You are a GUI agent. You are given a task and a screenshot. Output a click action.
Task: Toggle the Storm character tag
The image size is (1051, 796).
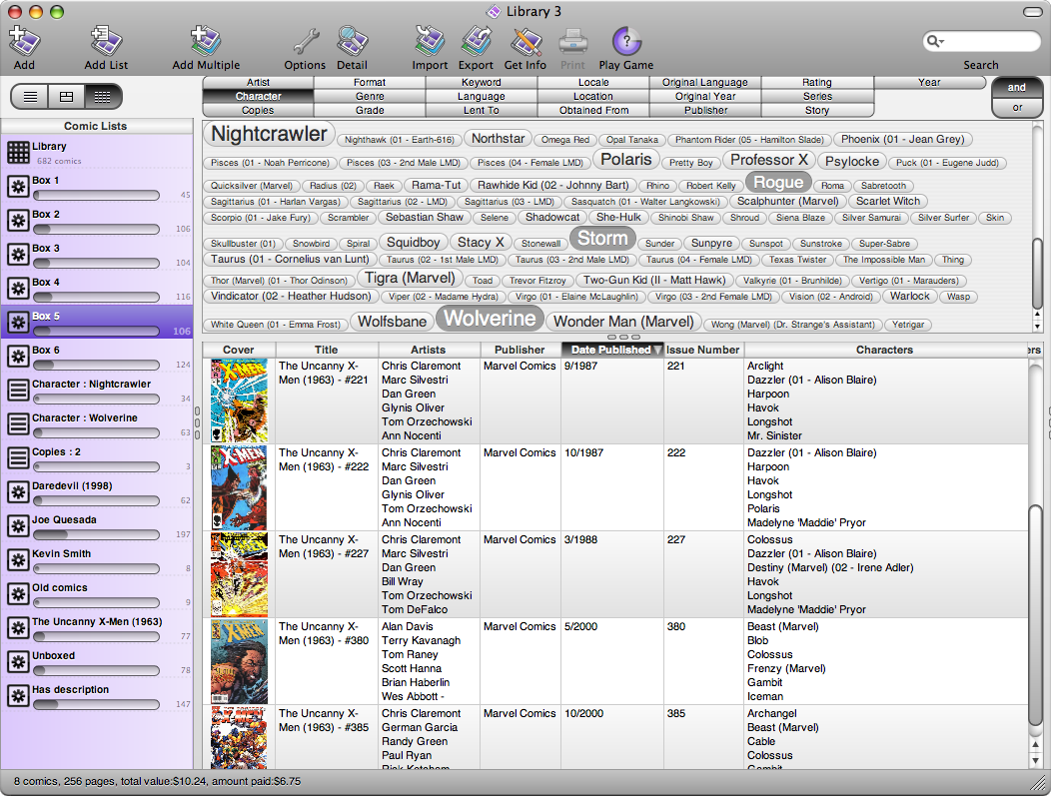pyautogui.click(x=602, y=239)
